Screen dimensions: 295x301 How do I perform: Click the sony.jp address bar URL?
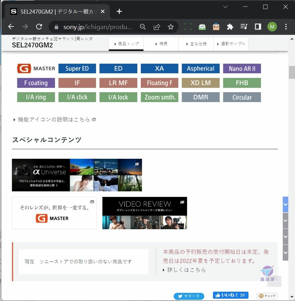(x=98, y=27)
